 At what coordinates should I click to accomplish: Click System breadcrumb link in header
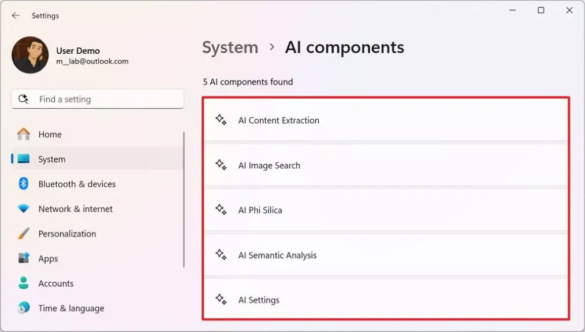click(x=230, y=47)
